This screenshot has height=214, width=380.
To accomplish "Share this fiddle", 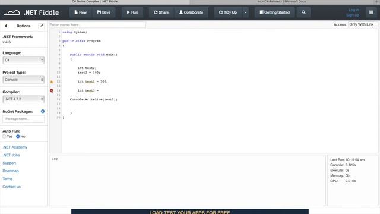I will (x=161, y=12).
